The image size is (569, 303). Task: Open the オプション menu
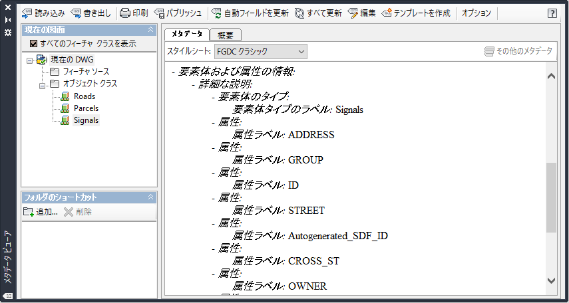[476, 13]
